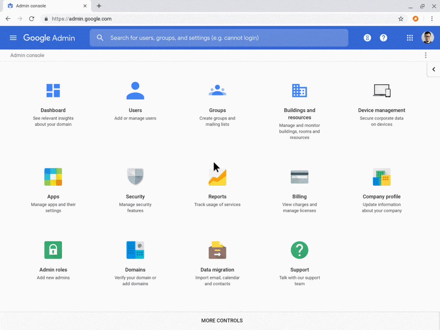Open the Admin roles lock icon
440x330 pixels.
53,250
